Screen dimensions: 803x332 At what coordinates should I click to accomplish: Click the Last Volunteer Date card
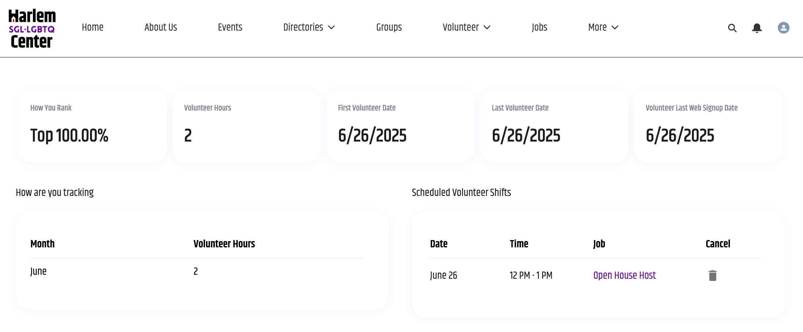tap(554, 126)
